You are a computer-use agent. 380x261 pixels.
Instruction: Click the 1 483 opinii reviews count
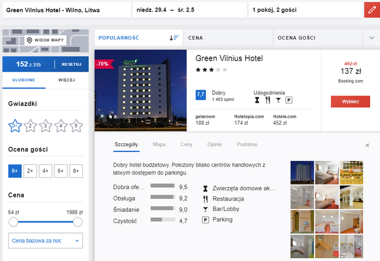click(223, 100)
